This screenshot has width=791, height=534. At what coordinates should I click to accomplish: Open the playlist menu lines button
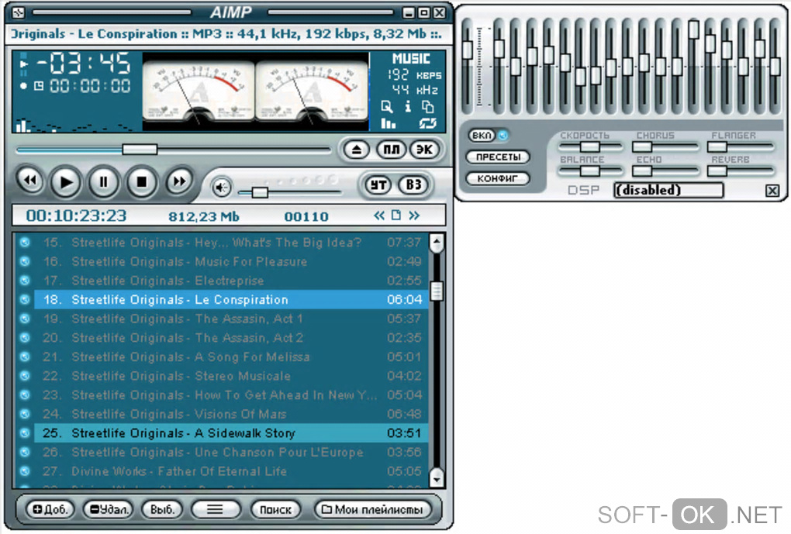coord(216,510)
